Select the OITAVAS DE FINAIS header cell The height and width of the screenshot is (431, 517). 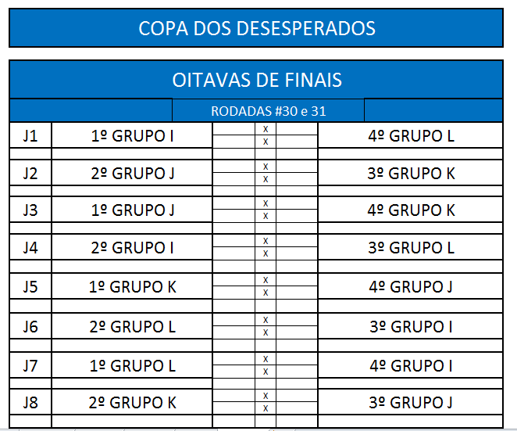[x=256, y=80]
